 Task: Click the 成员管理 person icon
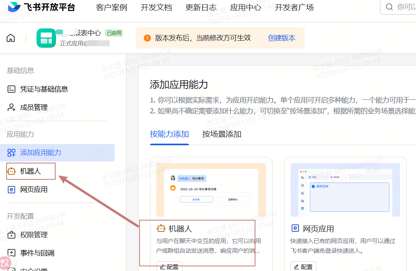coord(11,107)
